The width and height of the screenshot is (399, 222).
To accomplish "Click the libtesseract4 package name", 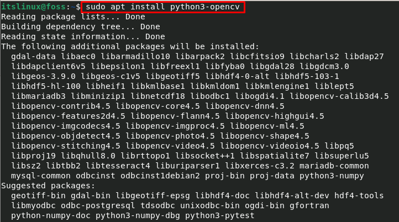I will [x=118, y=166].
